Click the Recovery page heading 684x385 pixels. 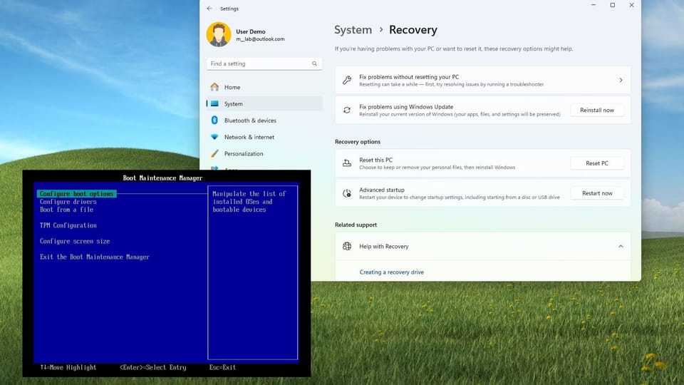(x=413, y=30)
